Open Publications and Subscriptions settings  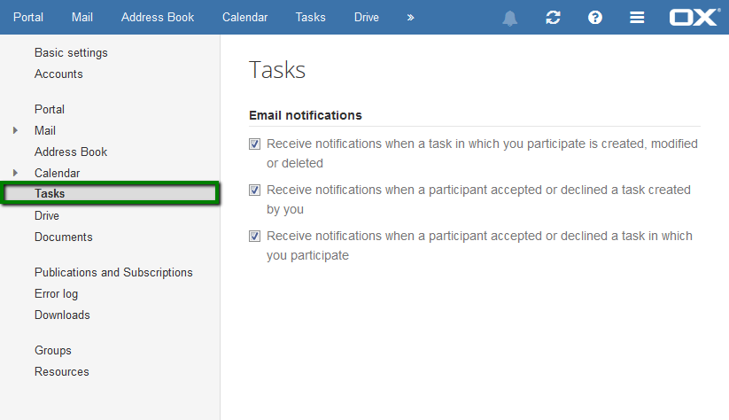113,273
